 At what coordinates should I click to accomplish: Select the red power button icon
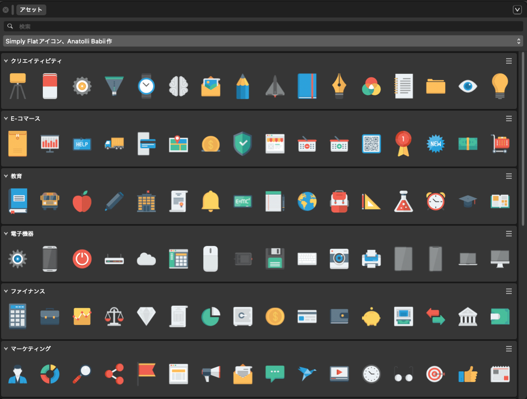click(x=82, y=259)
